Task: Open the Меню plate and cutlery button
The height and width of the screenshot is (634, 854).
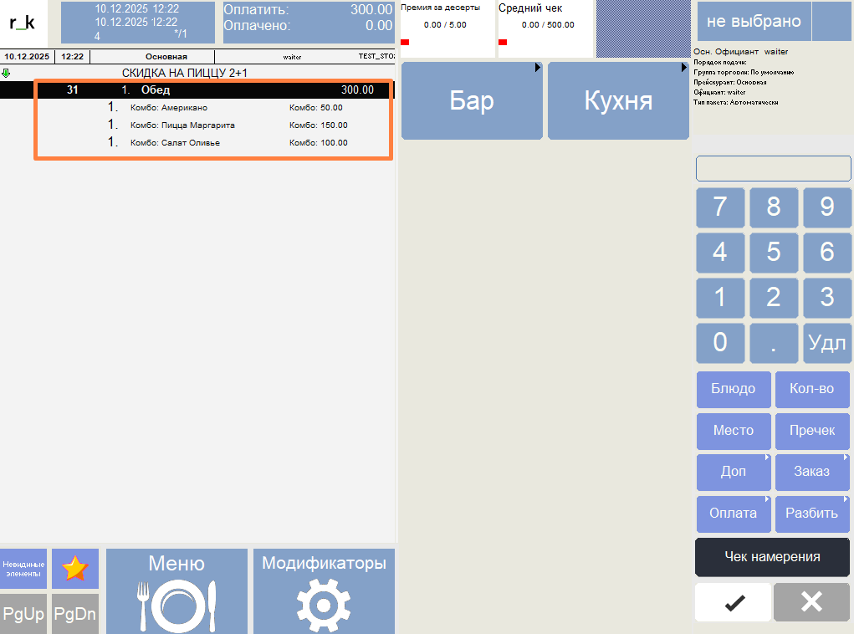Action: (x=176, y=591)
